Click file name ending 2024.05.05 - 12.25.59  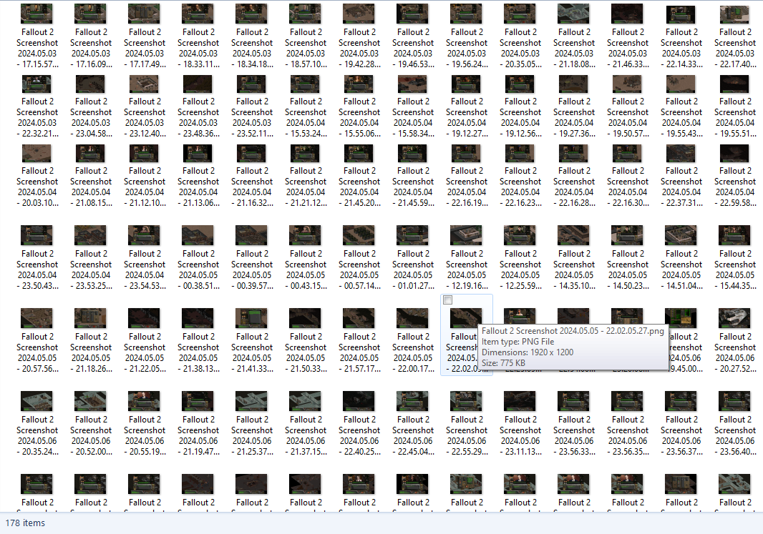[520, 270]
